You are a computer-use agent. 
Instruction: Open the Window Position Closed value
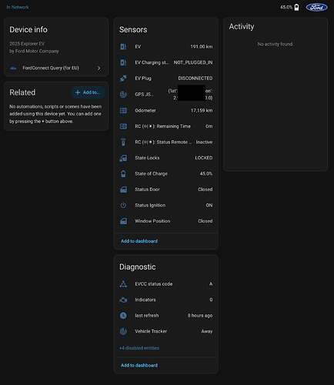click(x=205, y=221)
